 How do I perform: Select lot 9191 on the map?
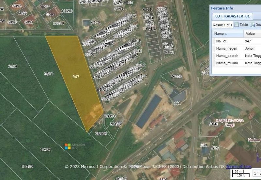(213, 124)
